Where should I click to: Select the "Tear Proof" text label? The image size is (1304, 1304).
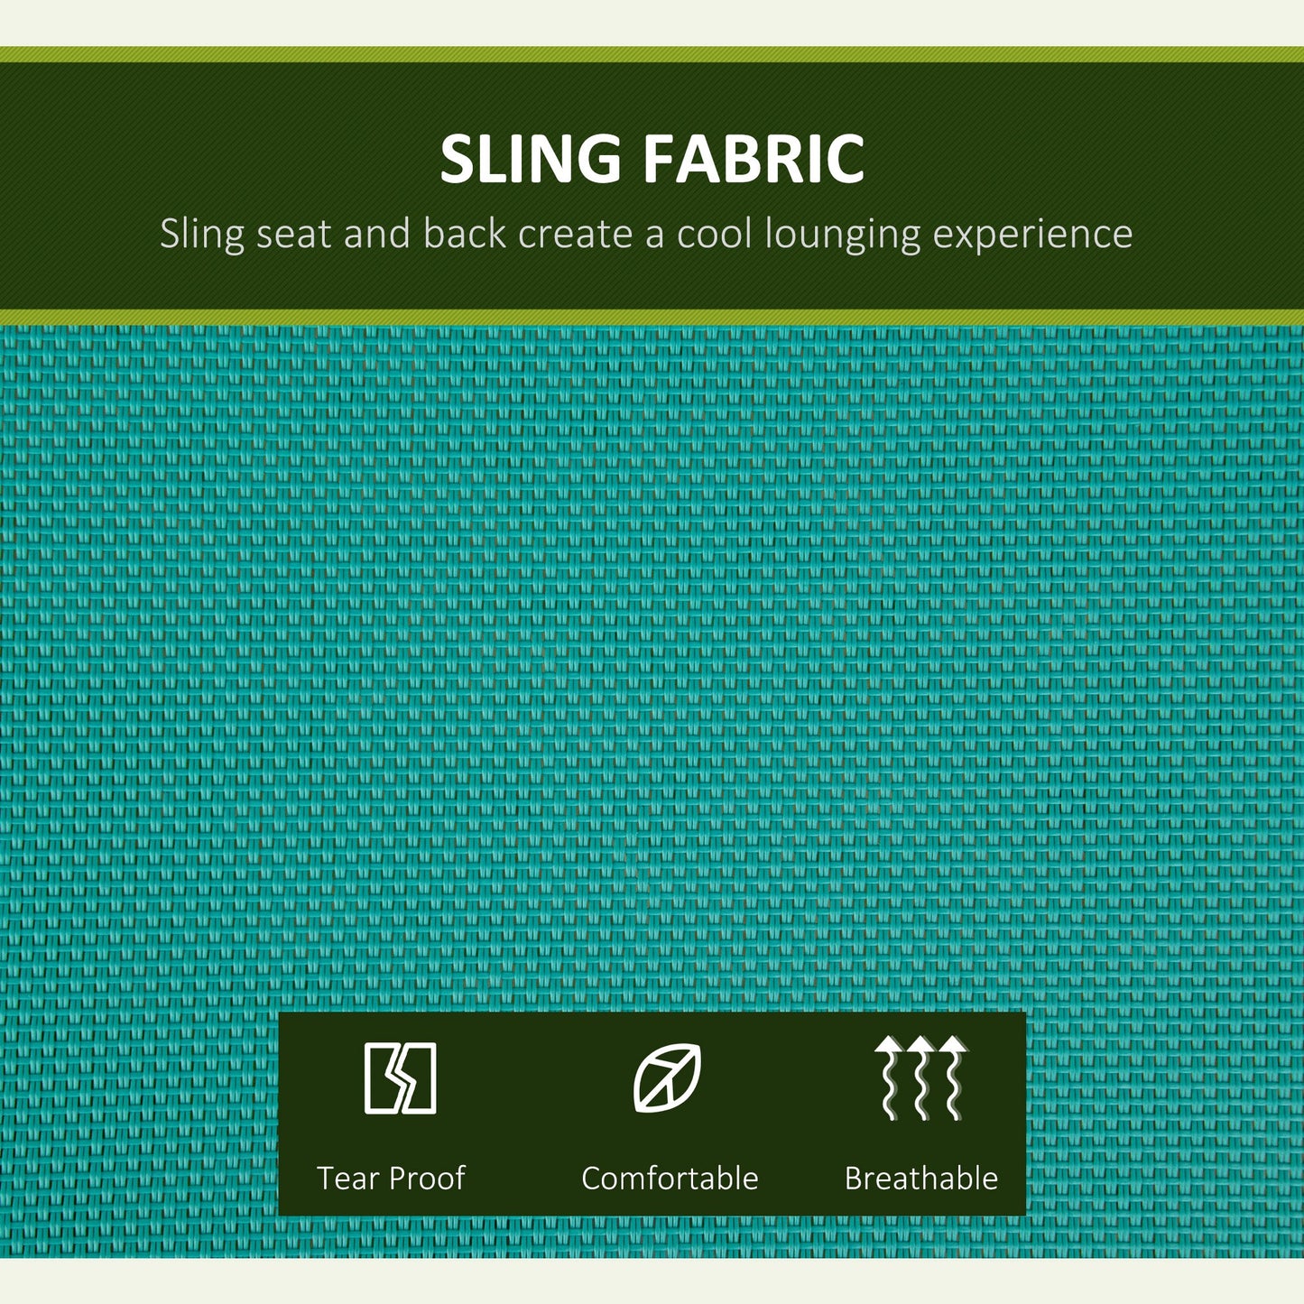pos(391,1178)
